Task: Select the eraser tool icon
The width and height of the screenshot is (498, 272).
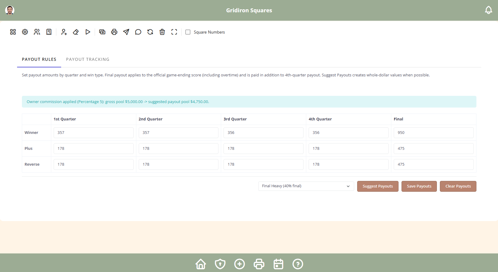Action: pos(76,32)
